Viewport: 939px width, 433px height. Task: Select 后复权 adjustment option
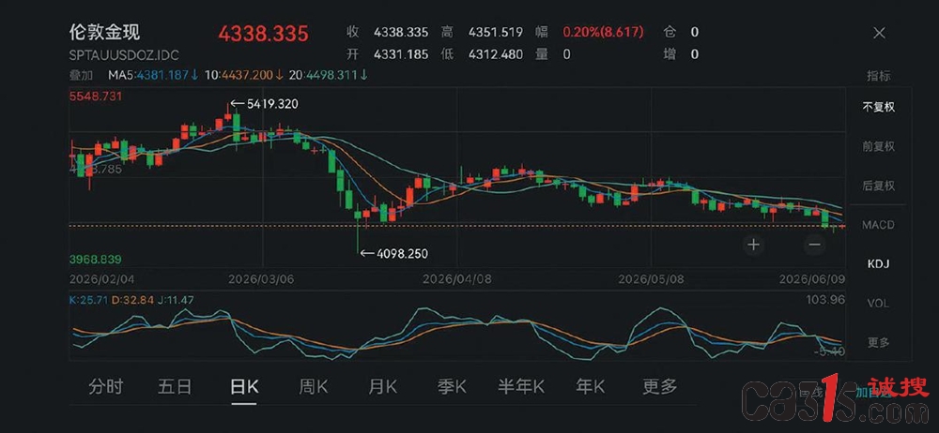[x=879, y=186]
